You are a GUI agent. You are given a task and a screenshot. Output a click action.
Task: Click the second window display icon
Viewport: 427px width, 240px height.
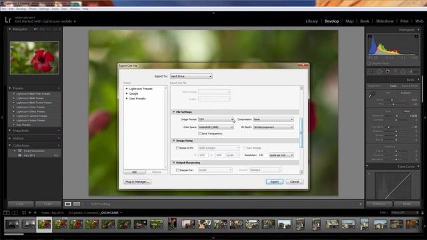15,213
